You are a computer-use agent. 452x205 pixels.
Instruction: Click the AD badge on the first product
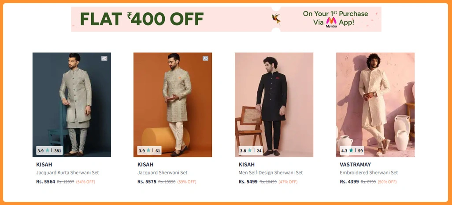click(104, 58)
